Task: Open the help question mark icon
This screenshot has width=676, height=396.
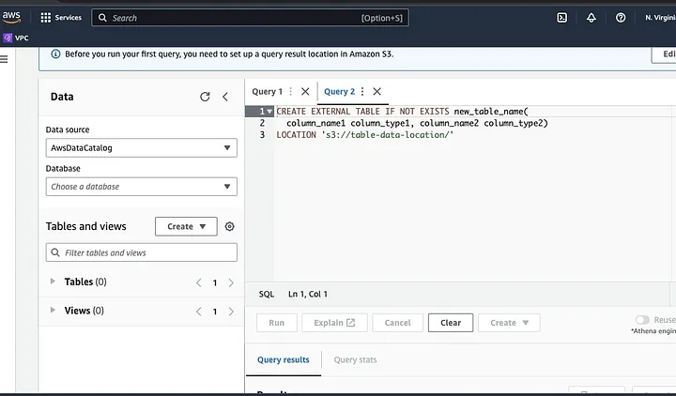Action: (x=621, y=17)
